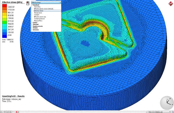The width and height of the screenshot is (174, 113).
Task: Expand the Stresses group
Action: click(32, 30)
